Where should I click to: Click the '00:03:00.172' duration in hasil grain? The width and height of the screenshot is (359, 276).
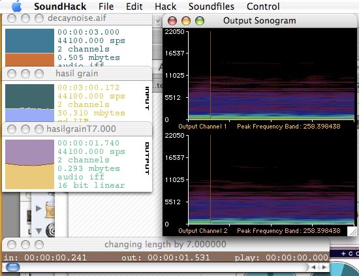pyautogui.click(x=88, y=87)
